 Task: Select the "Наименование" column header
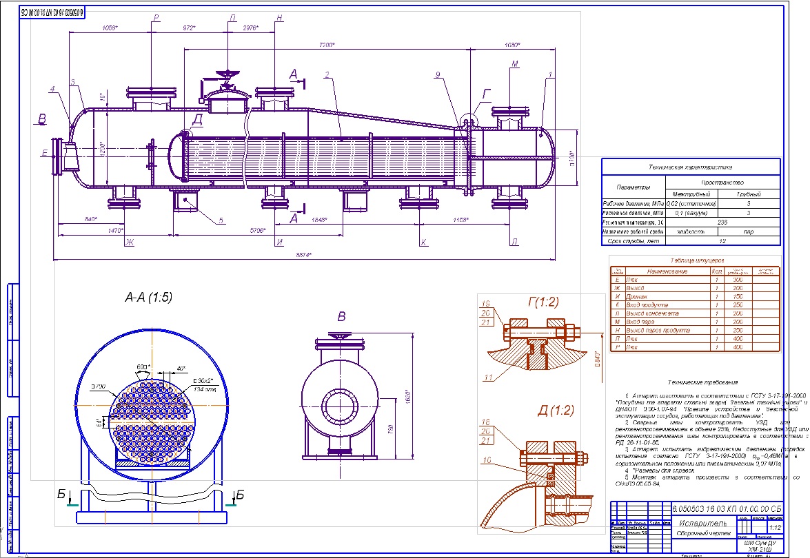(667, 271)
